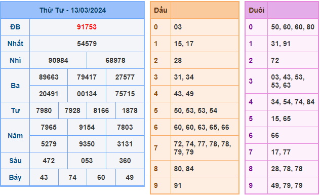The image size is (320, 195).
Task: Select Sáu prize number 360
Action: click(x=125, y=161)
